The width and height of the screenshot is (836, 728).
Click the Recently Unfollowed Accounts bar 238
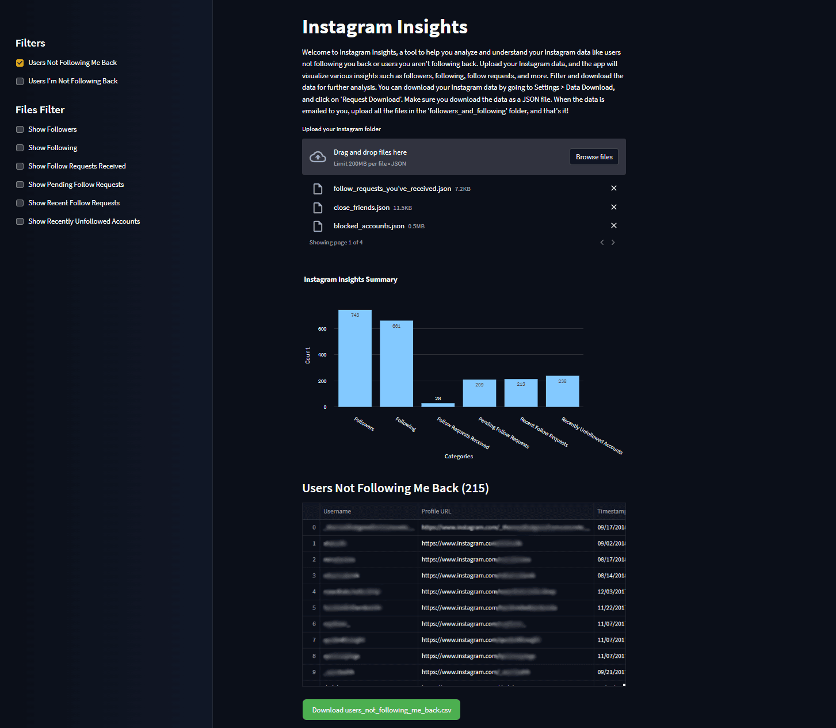pos(562,392)
